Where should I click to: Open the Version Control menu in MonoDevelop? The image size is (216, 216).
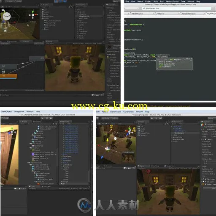coord(172,1)
